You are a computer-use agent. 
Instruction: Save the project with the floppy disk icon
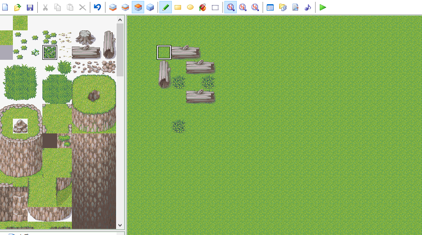(30, 7)
